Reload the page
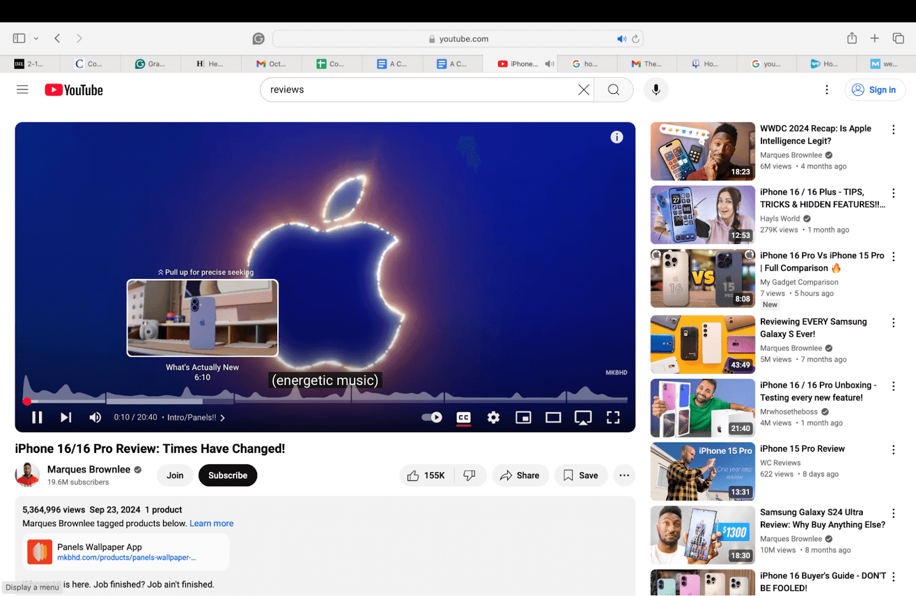Viewport: 916px width, 596px height. tap(635, 39)
